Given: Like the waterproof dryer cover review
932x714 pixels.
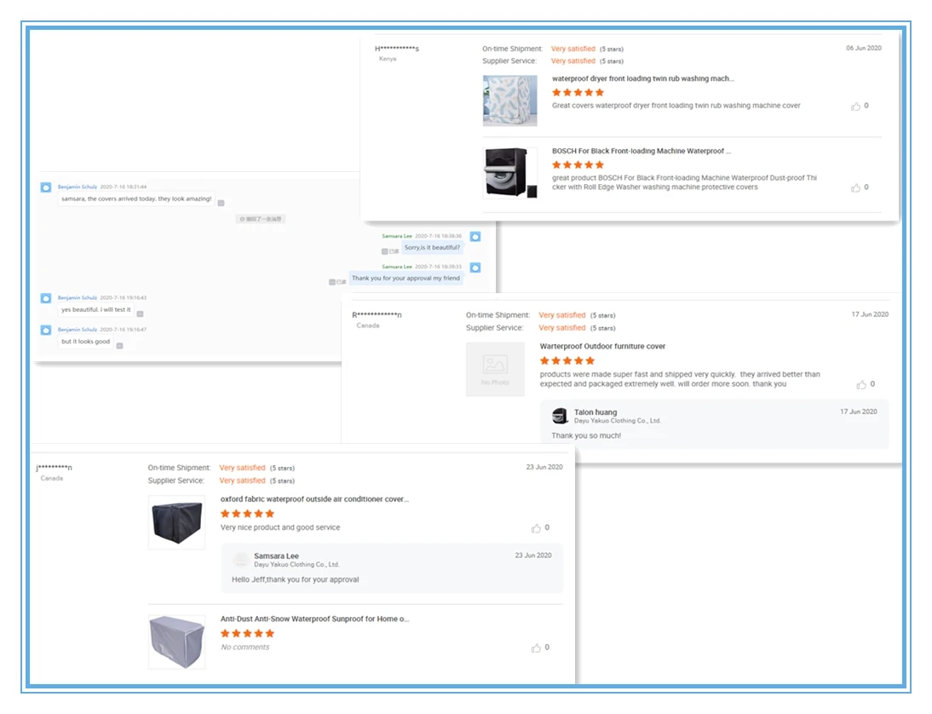Looking at the screenshot, I should [x=855, y=107].
